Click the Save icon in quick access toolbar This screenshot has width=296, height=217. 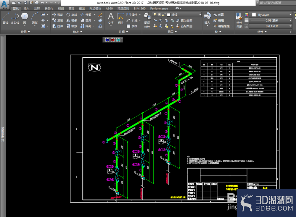[x=25, y=3]
